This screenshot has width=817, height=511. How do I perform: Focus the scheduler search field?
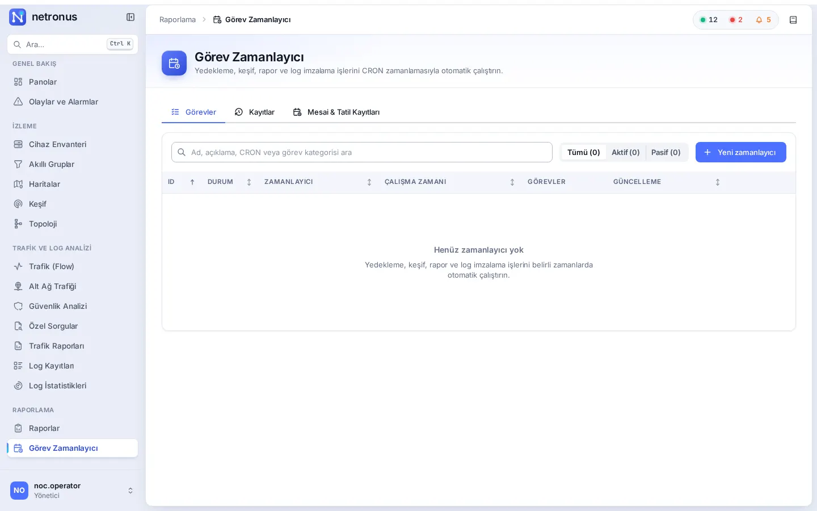(362, 152)
